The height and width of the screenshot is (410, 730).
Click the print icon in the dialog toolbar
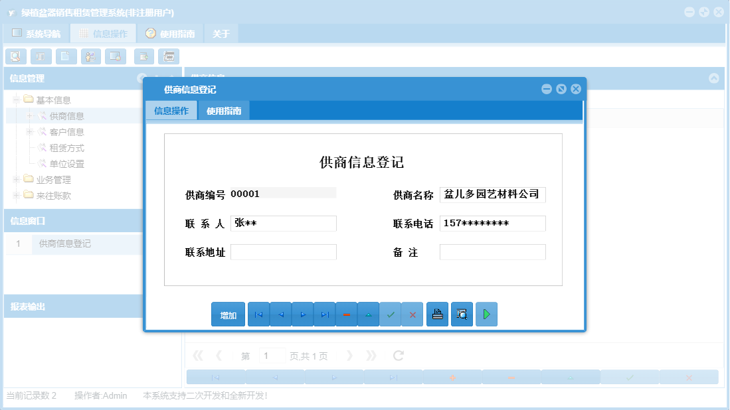[x=437, y=314]
